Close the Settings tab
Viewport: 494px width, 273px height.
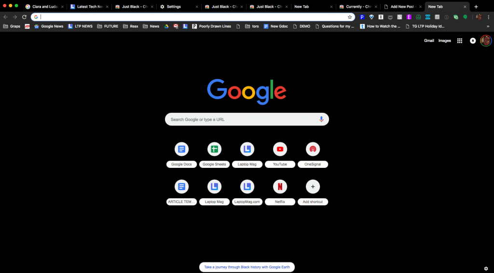pos(197,7)
